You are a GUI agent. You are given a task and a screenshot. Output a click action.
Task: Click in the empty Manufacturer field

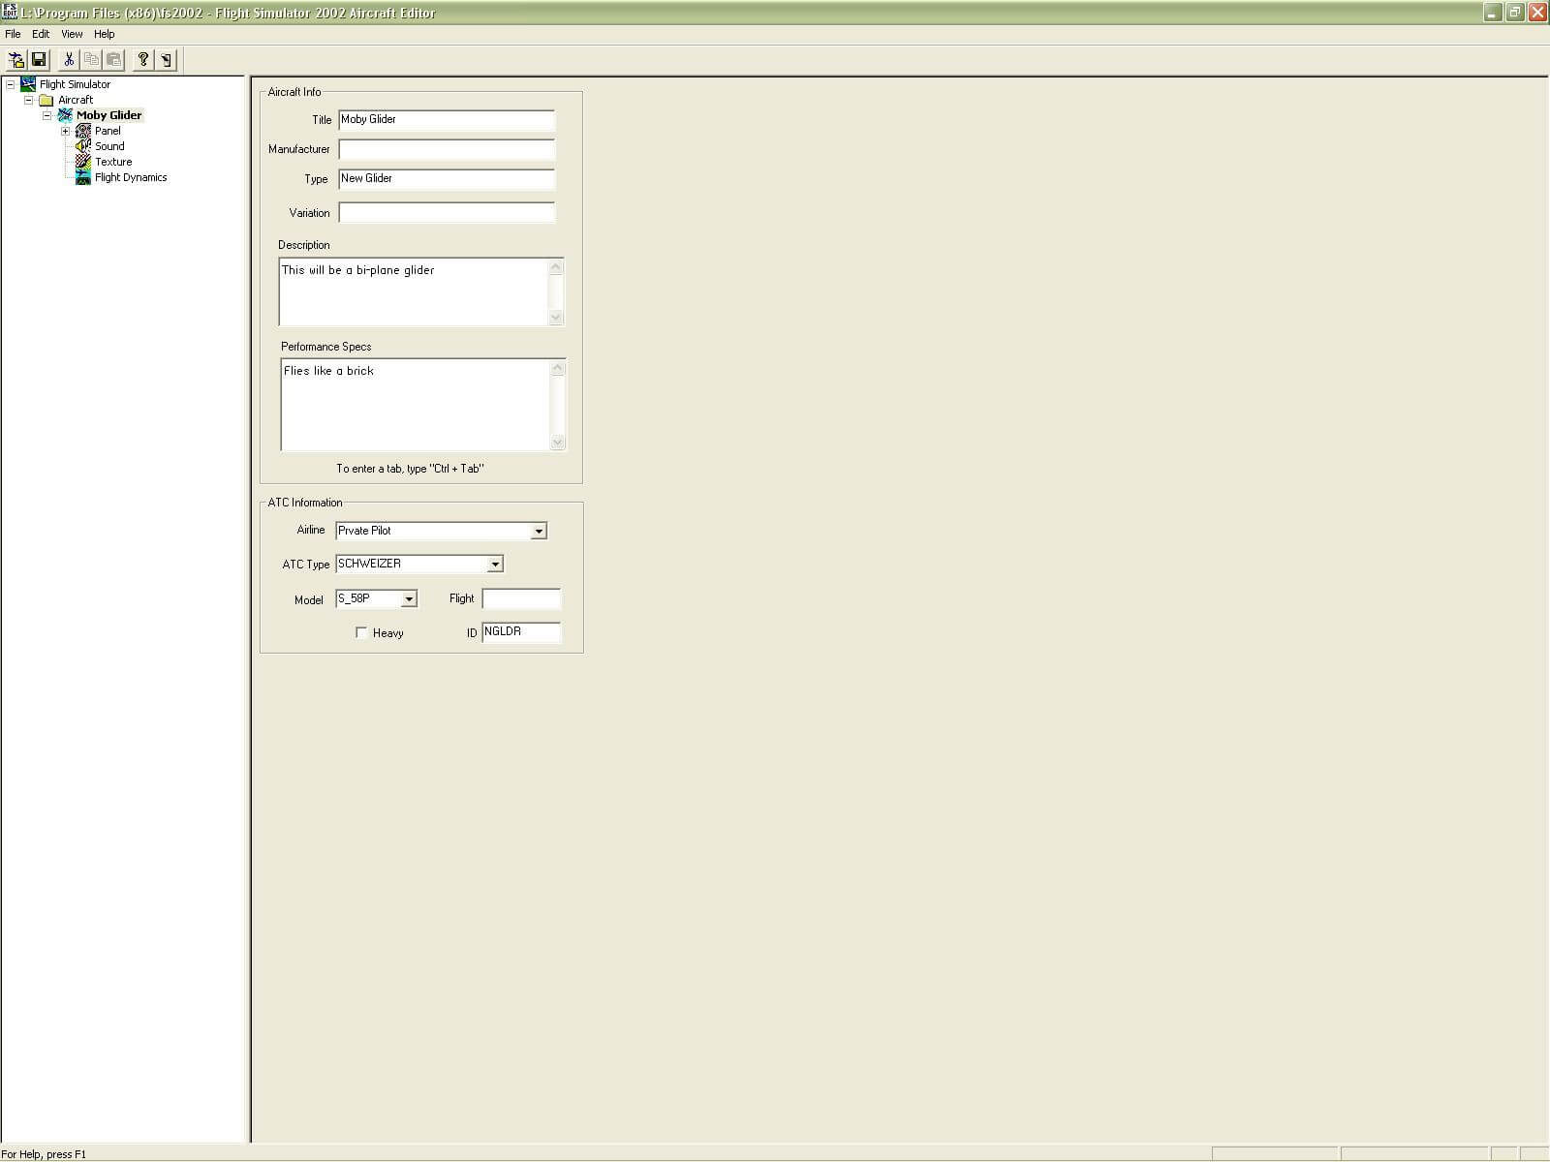[447, 149]
